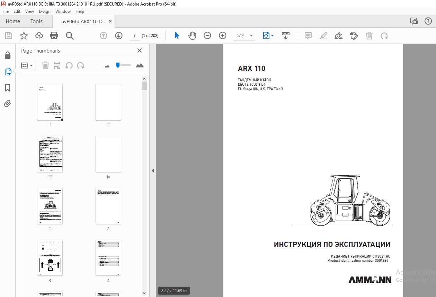Switch to the Tools tab
This screenshot has width=436, height=297.
click(36, 21)
